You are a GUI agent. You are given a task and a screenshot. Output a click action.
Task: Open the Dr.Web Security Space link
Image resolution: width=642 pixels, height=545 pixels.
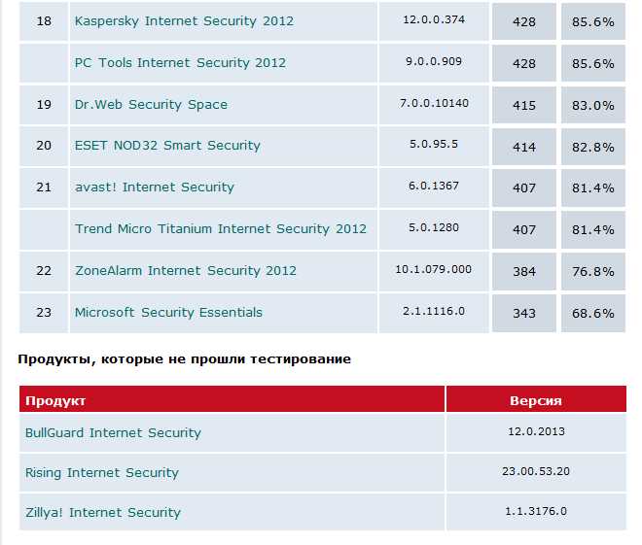click(151, 105)
